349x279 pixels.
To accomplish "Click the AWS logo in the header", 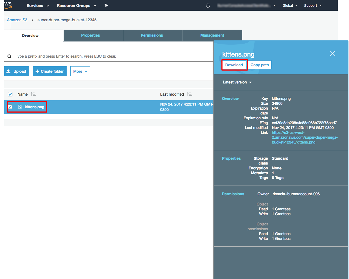I will [8, 5].
